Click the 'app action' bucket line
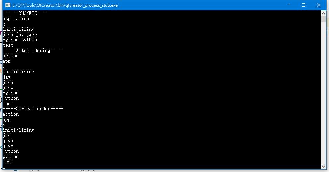This screenshot has height=172, width=329. tap(16, 19)
